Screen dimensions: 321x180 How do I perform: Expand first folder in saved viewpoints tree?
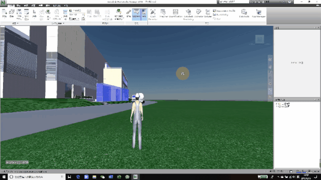(276, 104)
